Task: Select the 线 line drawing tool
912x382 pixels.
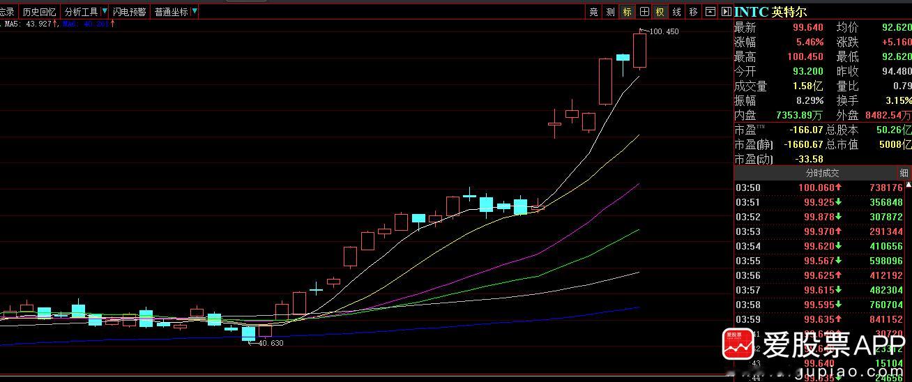Action: click(676, 12)
